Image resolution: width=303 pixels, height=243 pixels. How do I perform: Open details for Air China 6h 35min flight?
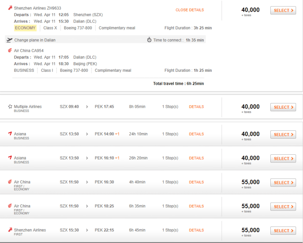tap(196, 206)
